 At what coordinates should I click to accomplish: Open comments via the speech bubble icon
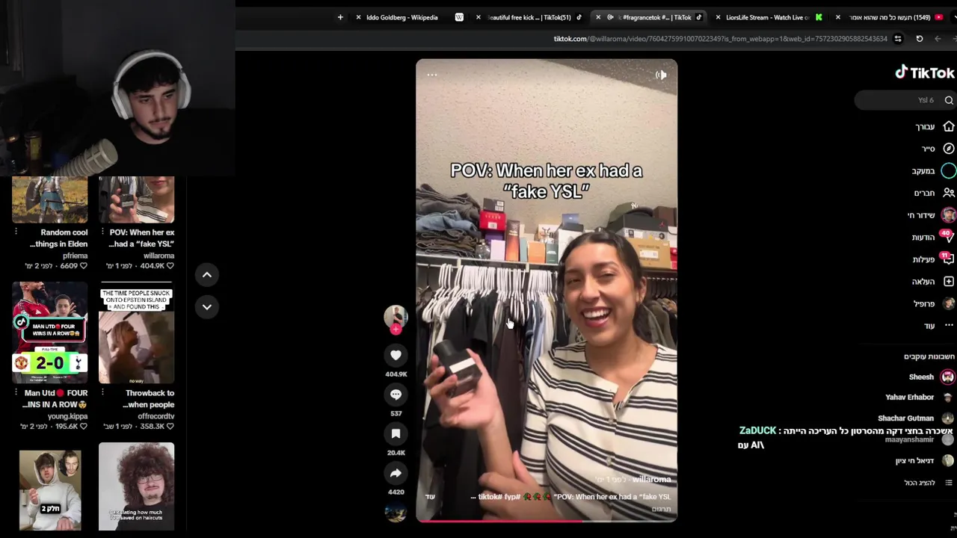(x=396, y=395)
